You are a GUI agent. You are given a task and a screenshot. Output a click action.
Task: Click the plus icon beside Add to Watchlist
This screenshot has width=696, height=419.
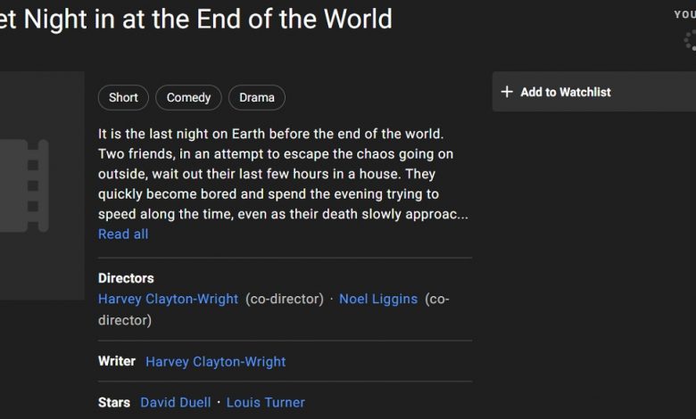click(x=507, y=92)
